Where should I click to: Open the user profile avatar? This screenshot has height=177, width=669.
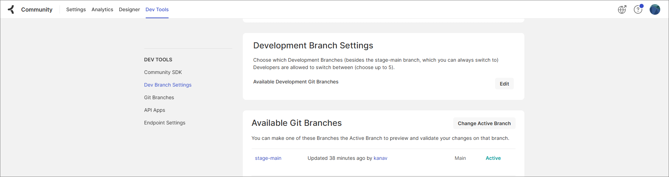pyautogui.click(x=655, y=9)
